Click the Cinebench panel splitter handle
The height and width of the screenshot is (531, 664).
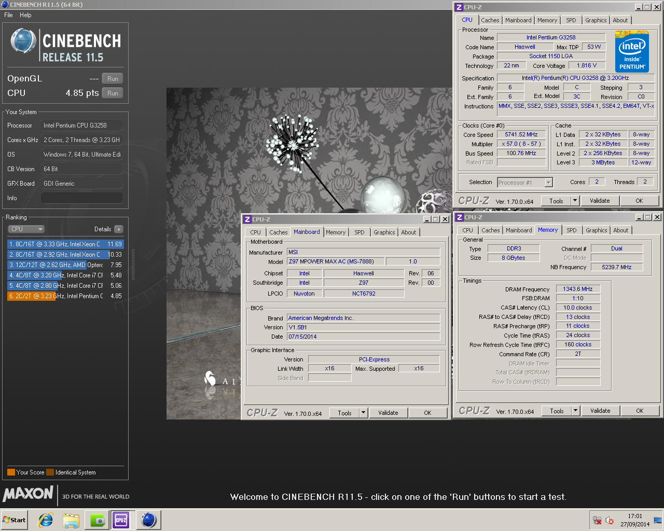tap(133, 264)
